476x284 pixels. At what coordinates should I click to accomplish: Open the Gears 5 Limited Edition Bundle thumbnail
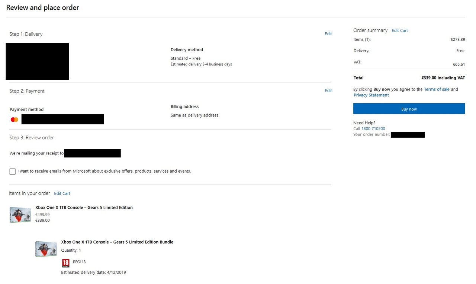pyautogui.click(x=46, y=249)
